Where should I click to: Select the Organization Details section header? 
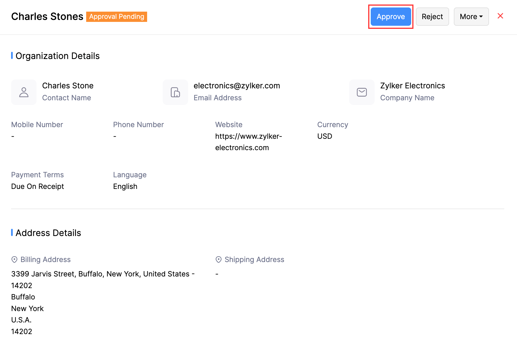[58, 56]
